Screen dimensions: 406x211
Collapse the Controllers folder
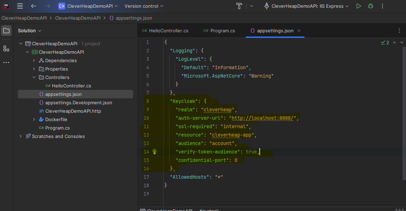[x=34, y=77]
